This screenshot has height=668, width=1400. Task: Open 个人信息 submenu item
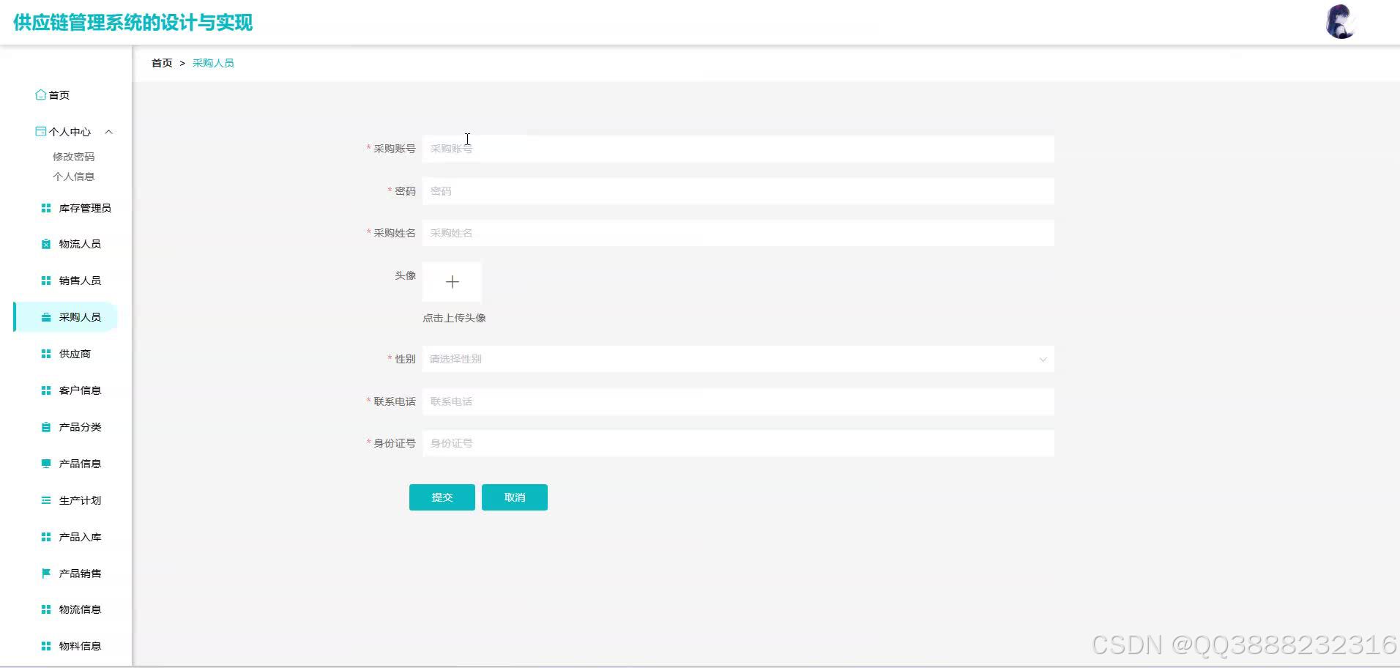73,177
